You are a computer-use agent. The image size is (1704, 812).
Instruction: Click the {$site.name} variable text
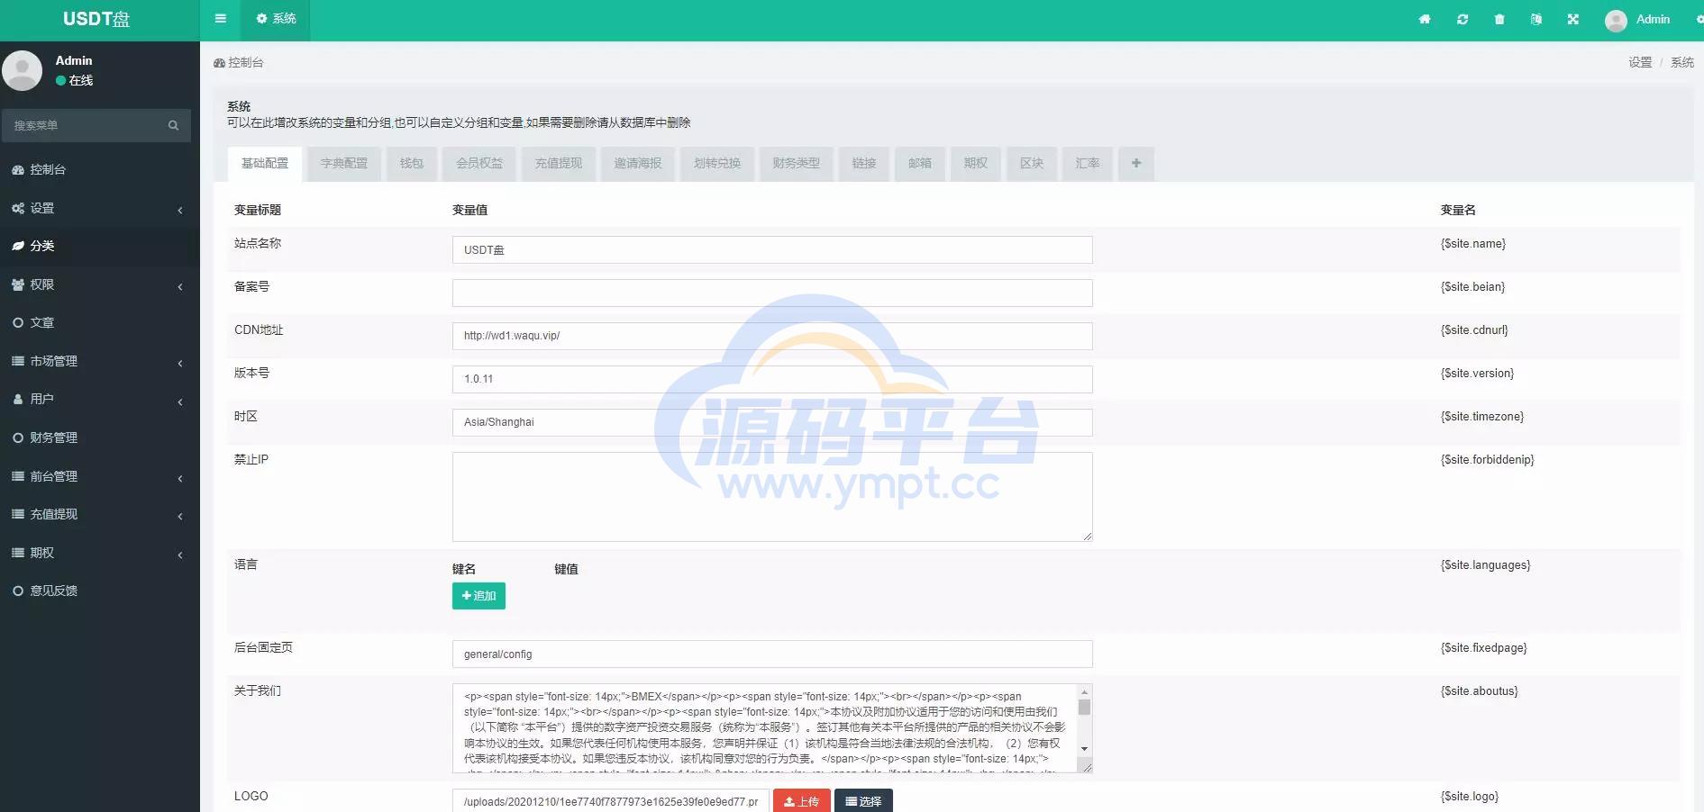pos(1472,244)
